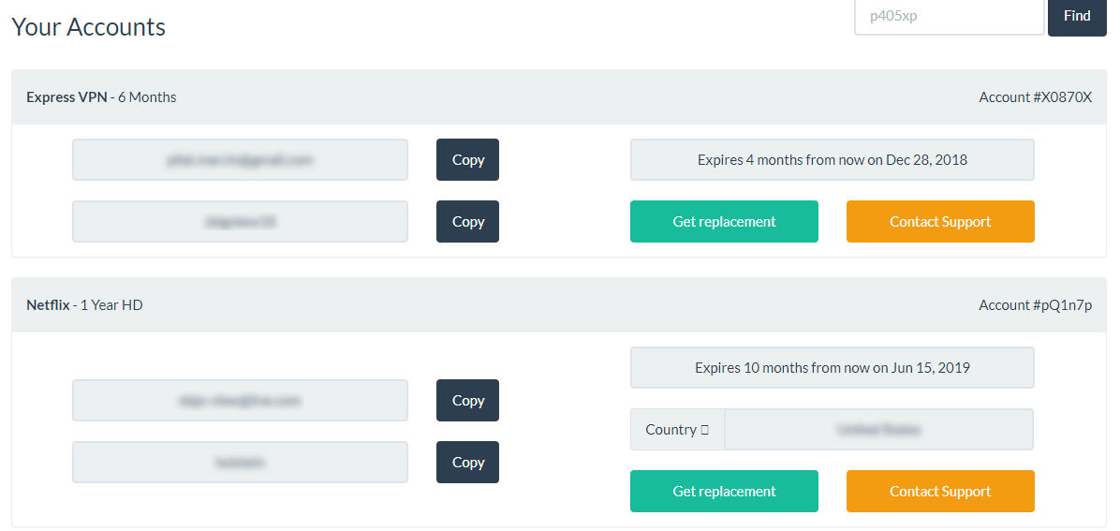This screenshot has height=531, width=1120.
Task: Click the Account #X0870X label
Action: click(1035, 97)
